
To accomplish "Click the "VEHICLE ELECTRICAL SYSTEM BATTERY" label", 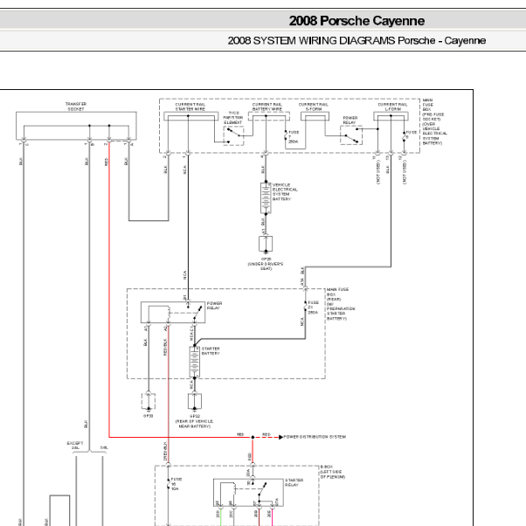I will click(x=285, y=192).
